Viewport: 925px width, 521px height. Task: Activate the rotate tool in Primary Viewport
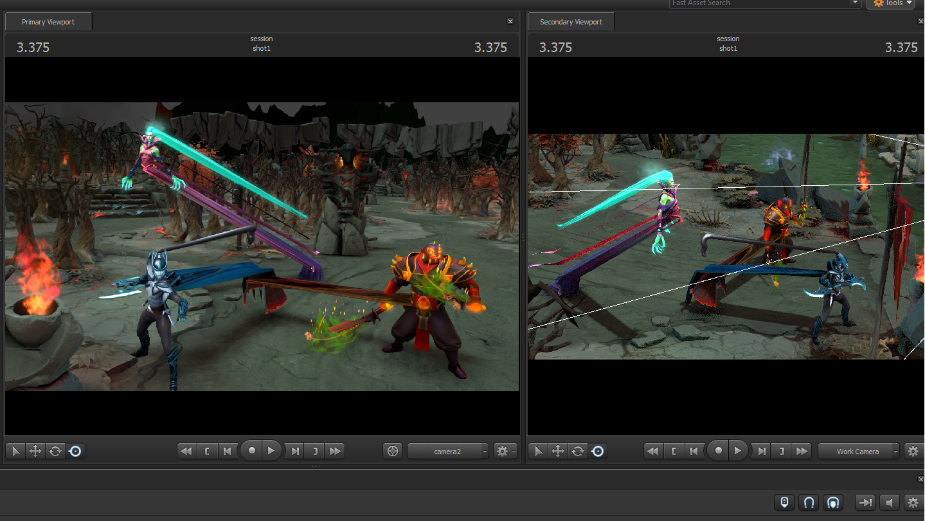point(55,451)
